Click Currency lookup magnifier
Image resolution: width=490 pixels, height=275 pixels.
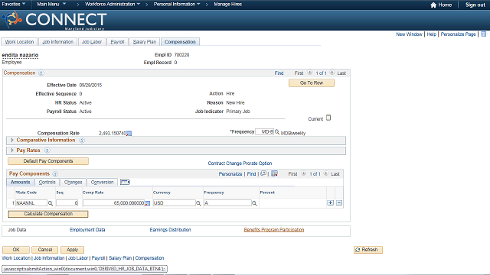[x=198, y=203]
